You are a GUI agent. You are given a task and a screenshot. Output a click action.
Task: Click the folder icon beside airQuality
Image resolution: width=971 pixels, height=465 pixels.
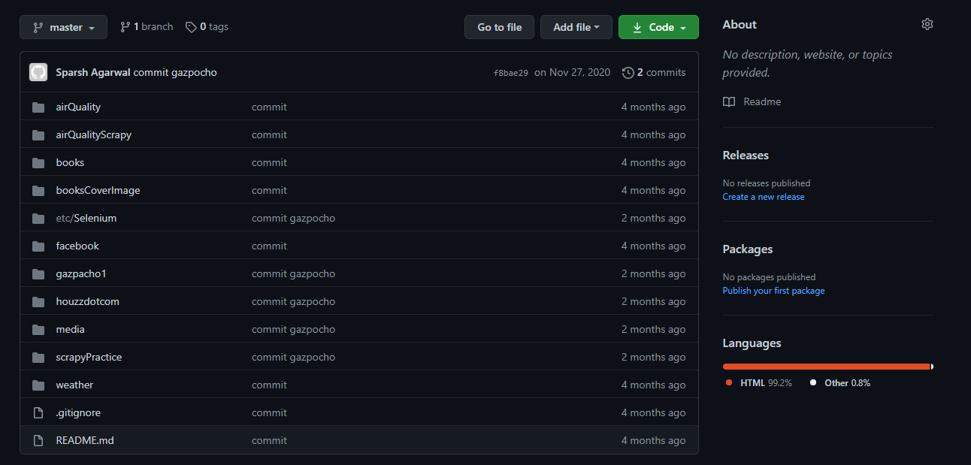[38, 107]
